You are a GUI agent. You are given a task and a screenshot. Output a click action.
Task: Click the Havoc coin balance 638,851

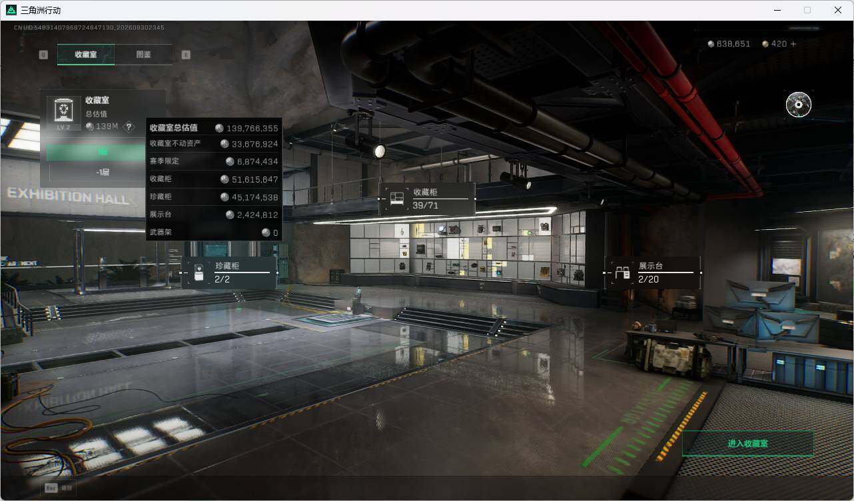729,44
